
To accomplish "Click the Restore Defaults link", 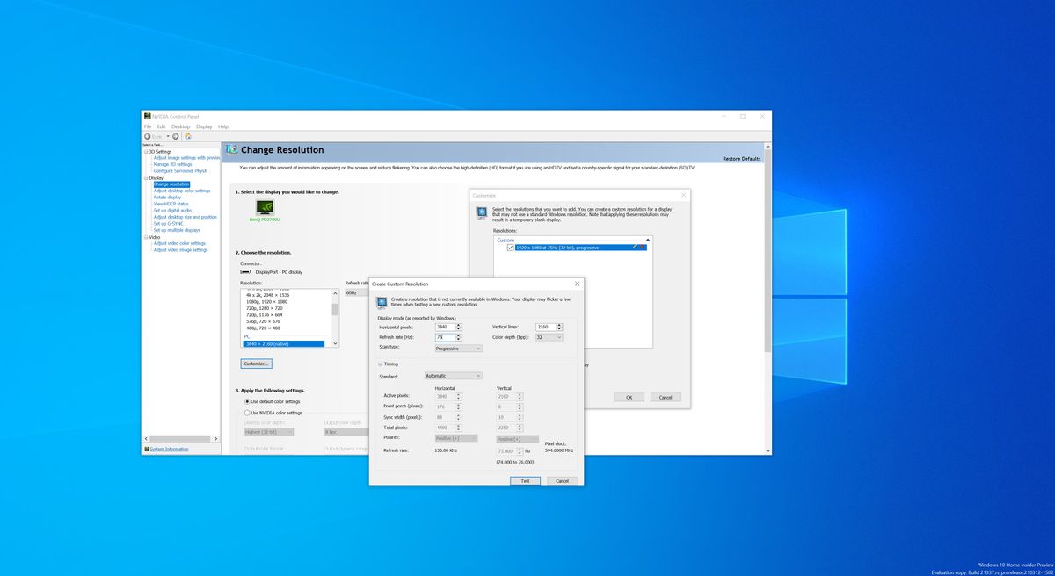I will coord(742,159).
